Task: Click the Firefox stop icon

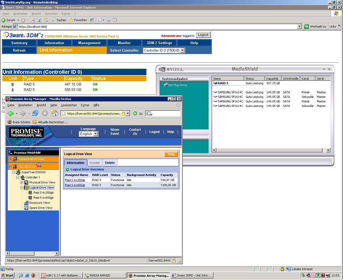Action: (x=45, y=113)
